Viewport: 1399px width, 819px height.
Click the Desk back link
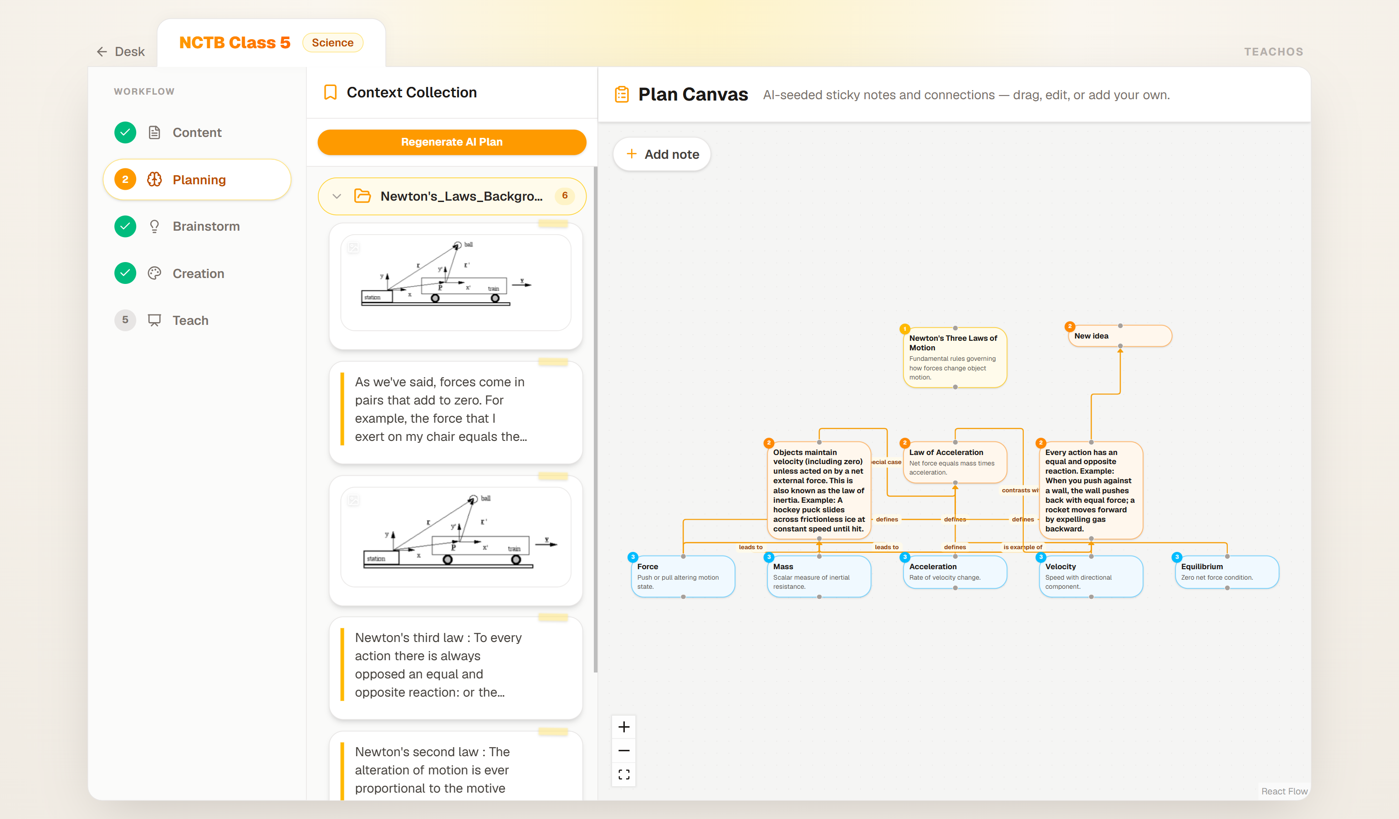tap(121, 51)
